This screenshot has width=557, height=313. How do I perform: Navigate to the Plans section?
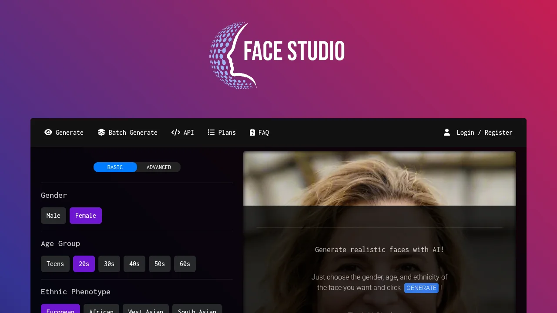point(221,132)
